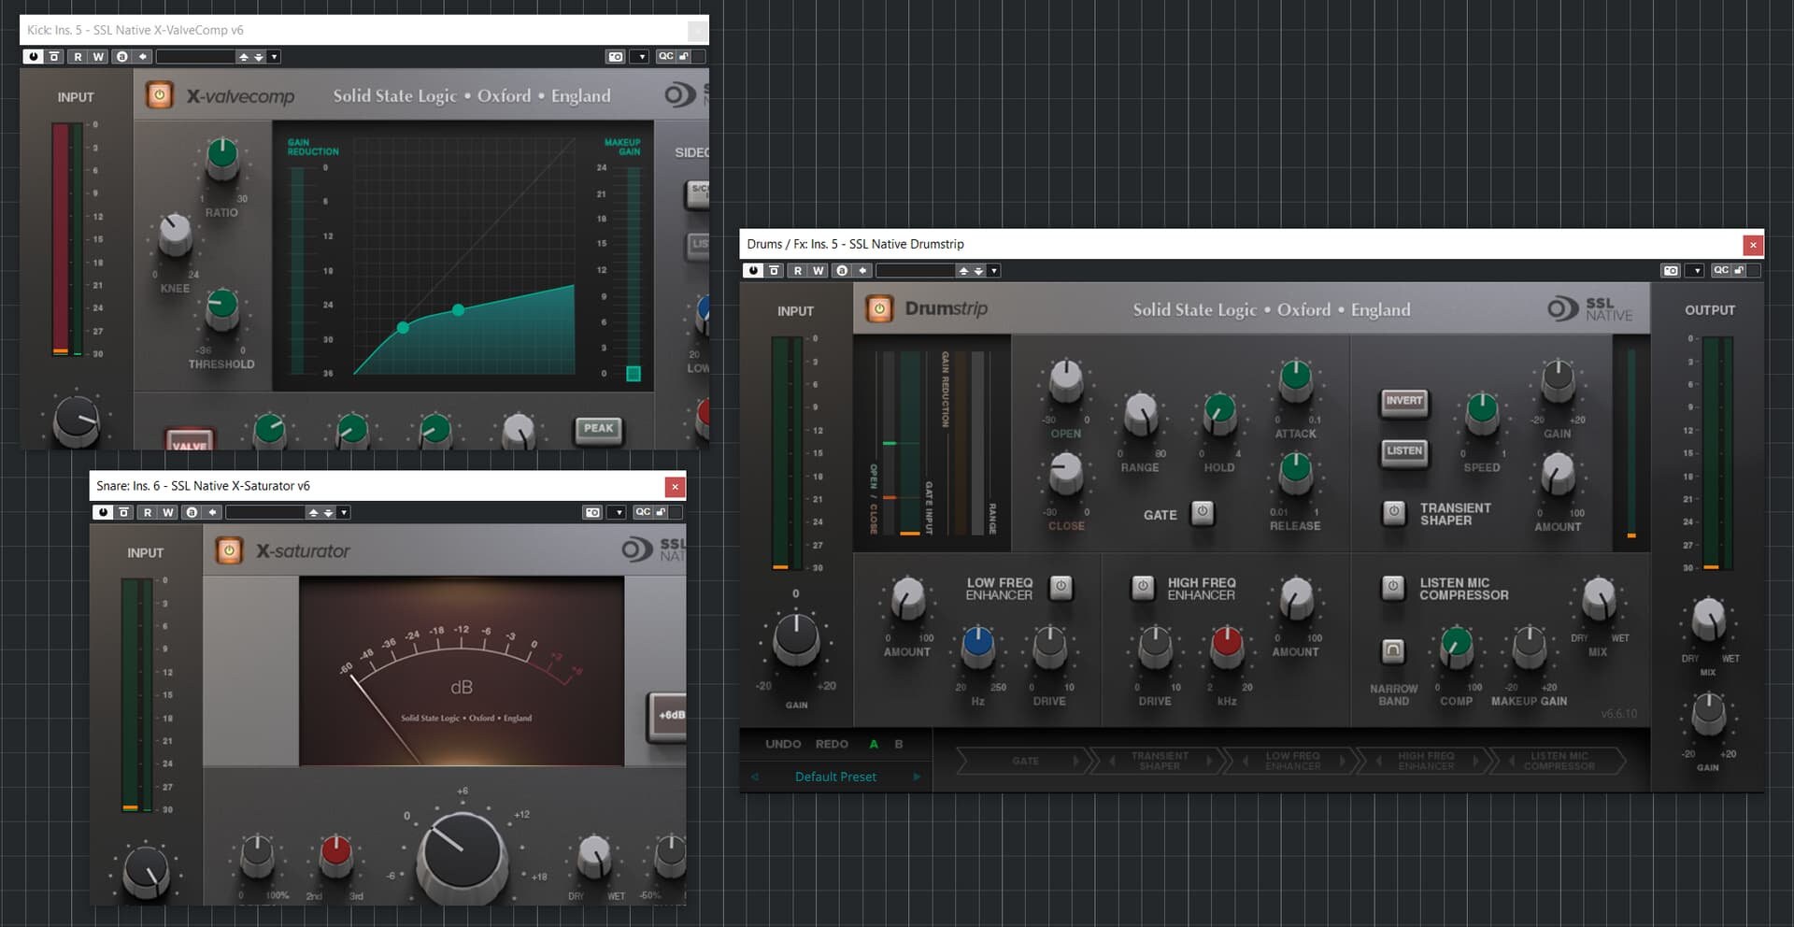Select HIGH FREQ ENHANCER block in order chain
This screenshot has width=1794, height=927.
point(1426,761)
